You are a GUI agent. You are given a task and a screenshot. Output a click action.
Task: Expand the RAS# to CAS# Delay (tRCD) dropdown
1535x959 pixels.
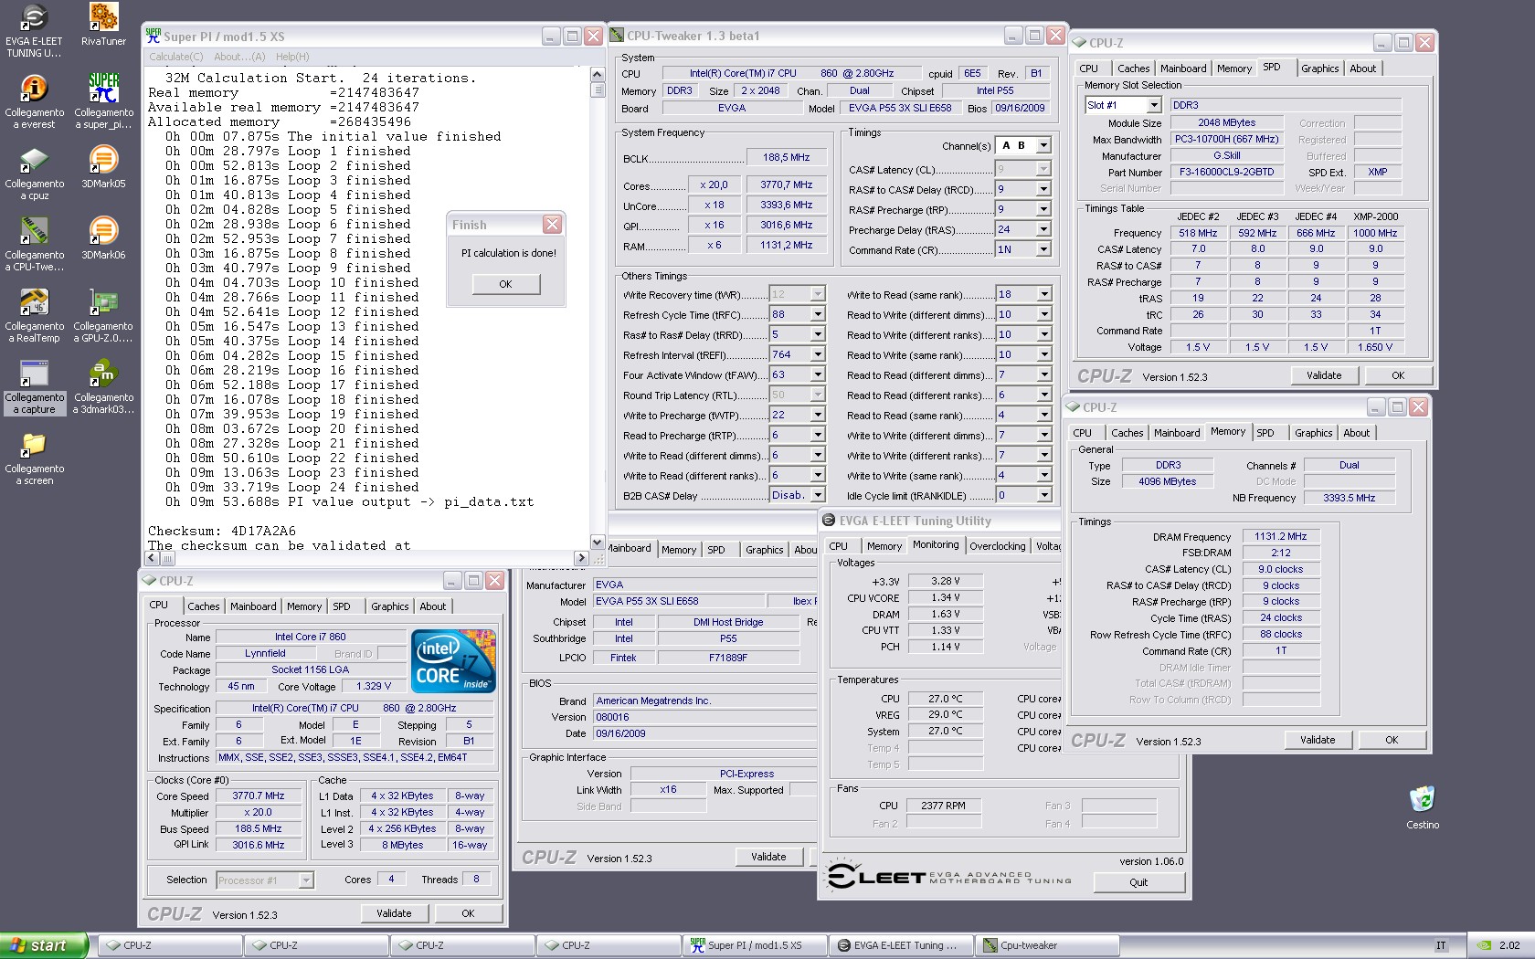[1043, 189]
